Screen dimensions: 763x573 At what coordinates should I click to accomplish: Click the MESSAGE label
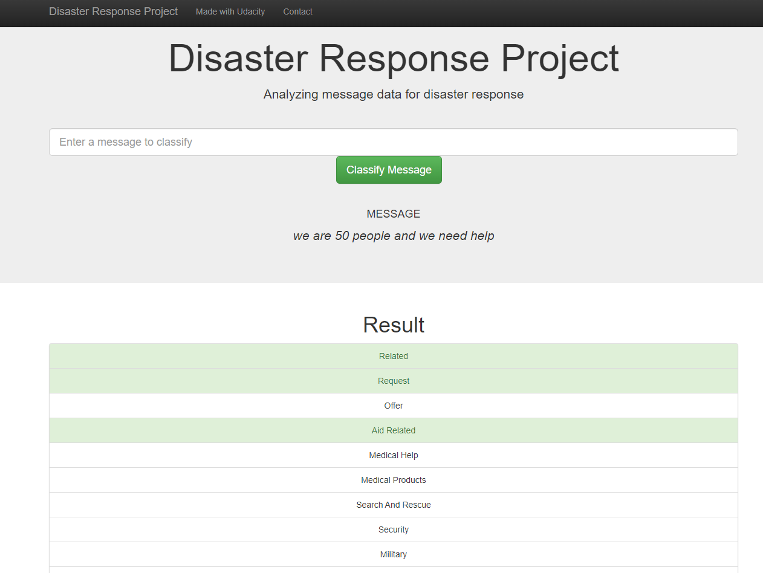pos(394,213)
